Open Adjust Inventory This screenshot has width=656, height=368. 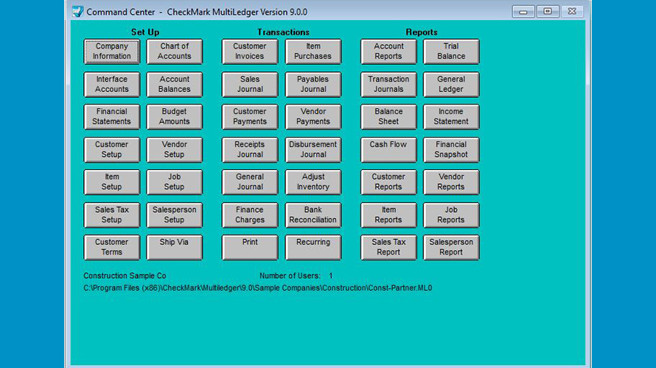tap(313, 182)
